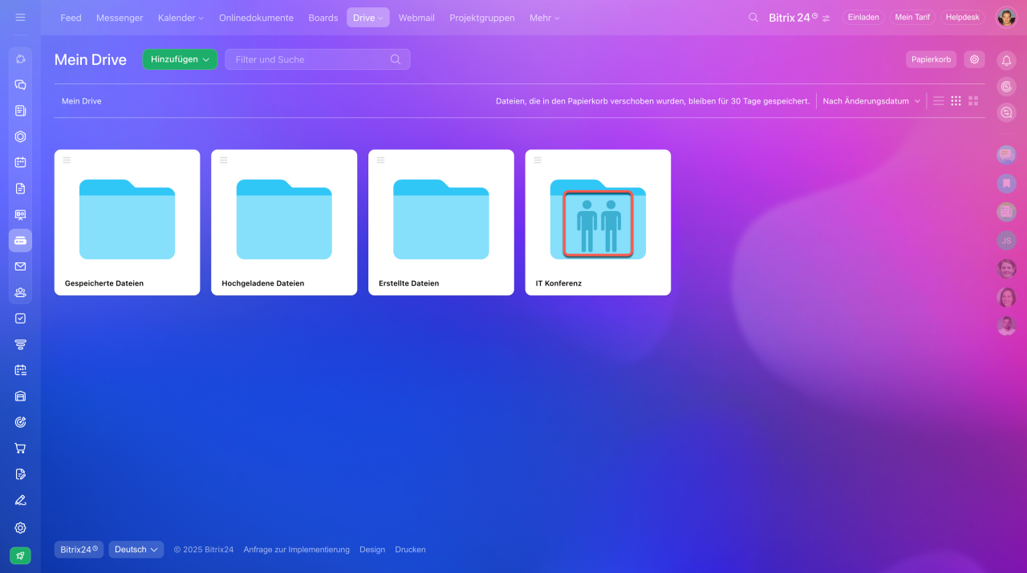Open the Papierkorb button
This screenshot has width=1027, height=573.
pos(932,59)
